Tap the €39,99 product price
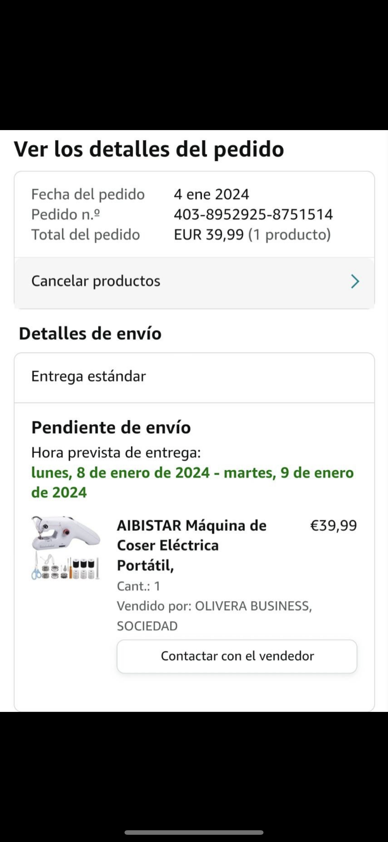 (333, 525)
